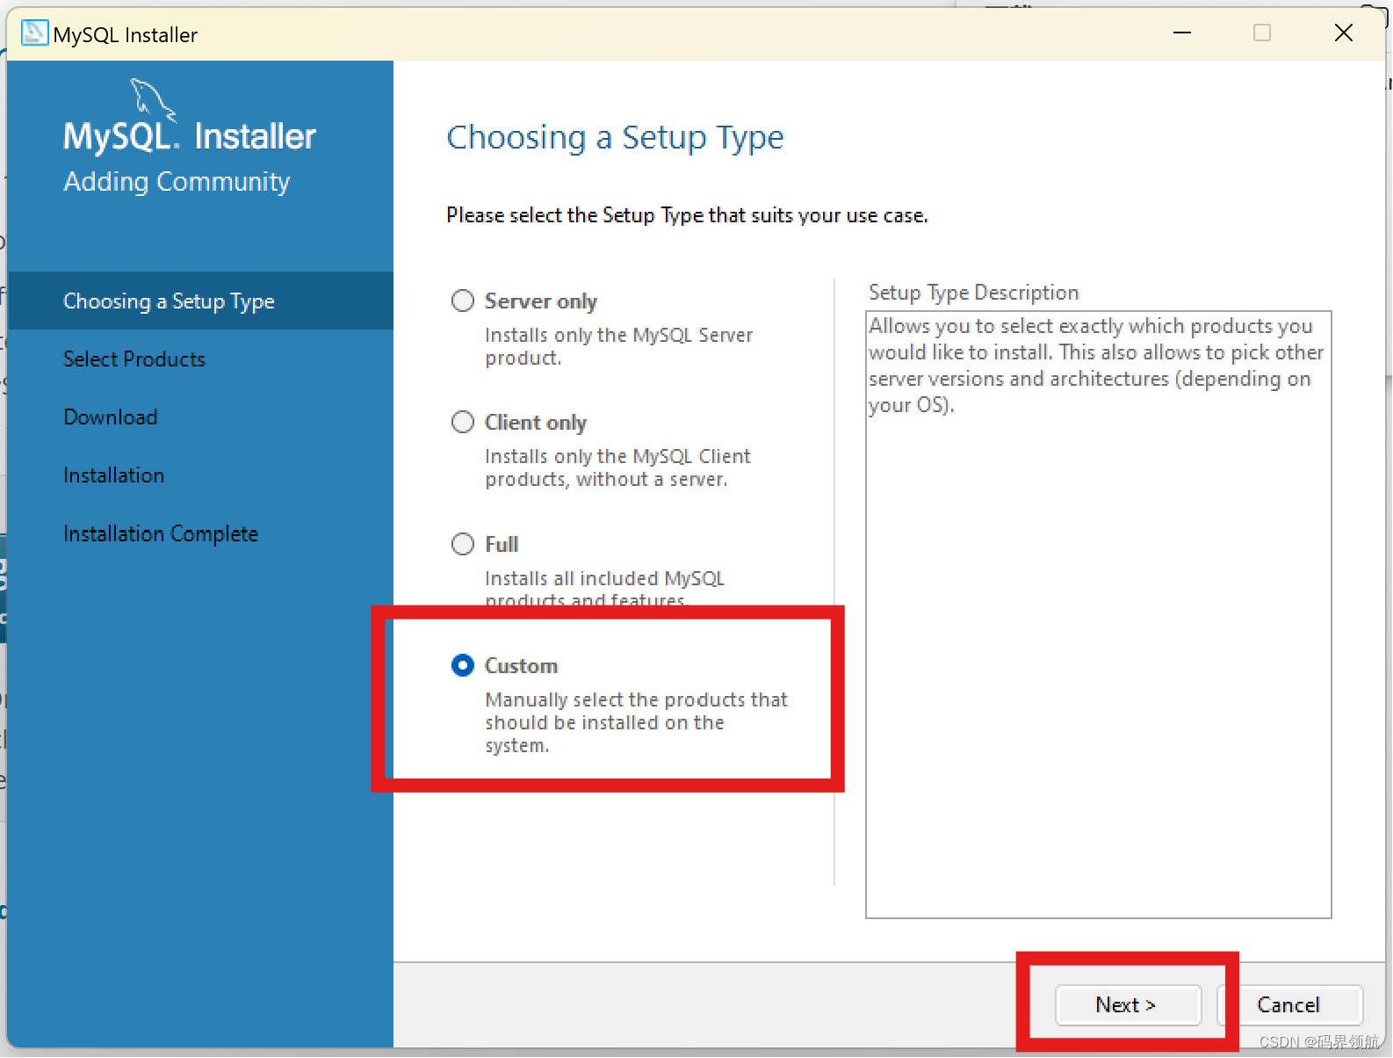The image size is (1393, 1058).
Task: Click the 'Please select the Setup Type' instruction text
Action: pos(687,215)
